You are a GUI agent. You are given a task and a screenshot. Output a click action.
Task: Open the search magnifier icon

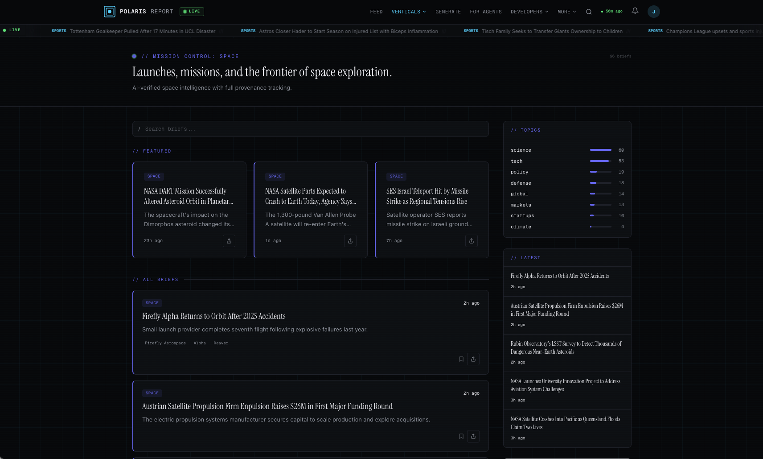coord(589,12)
